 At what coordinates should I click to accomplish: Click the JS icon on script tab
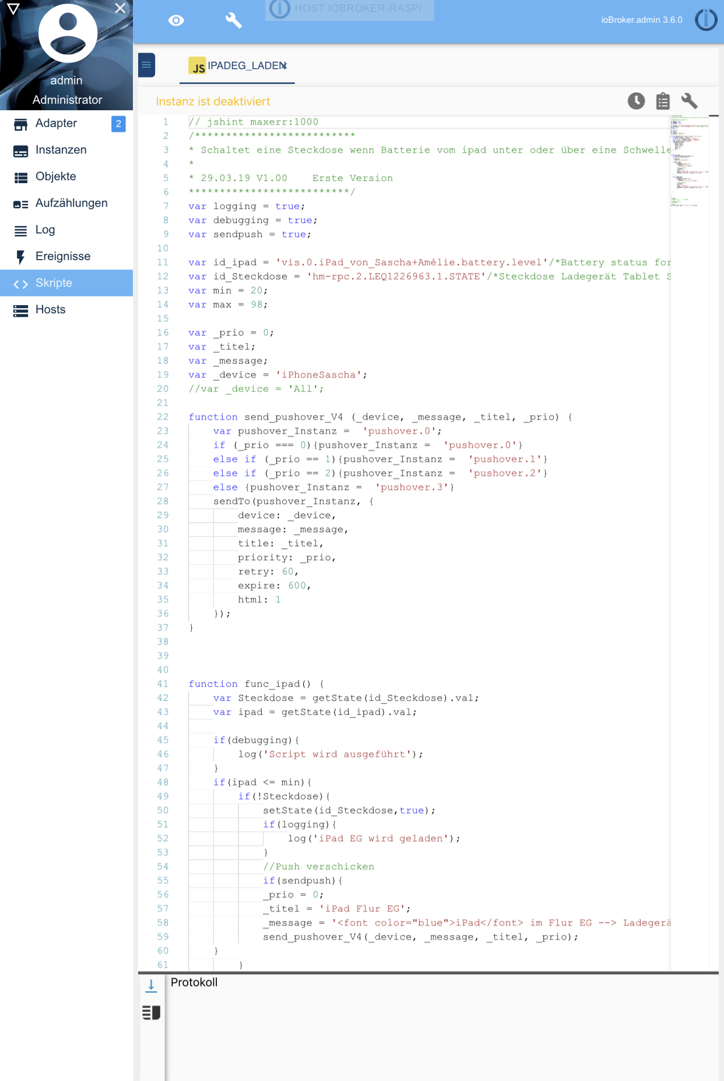(x=197, y=66)
